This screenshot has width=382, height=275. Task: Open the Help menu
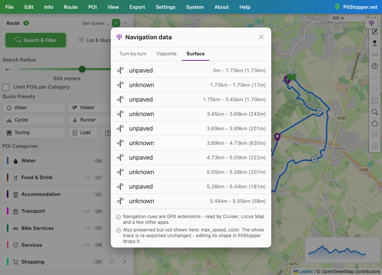click(x=244, y=7)
